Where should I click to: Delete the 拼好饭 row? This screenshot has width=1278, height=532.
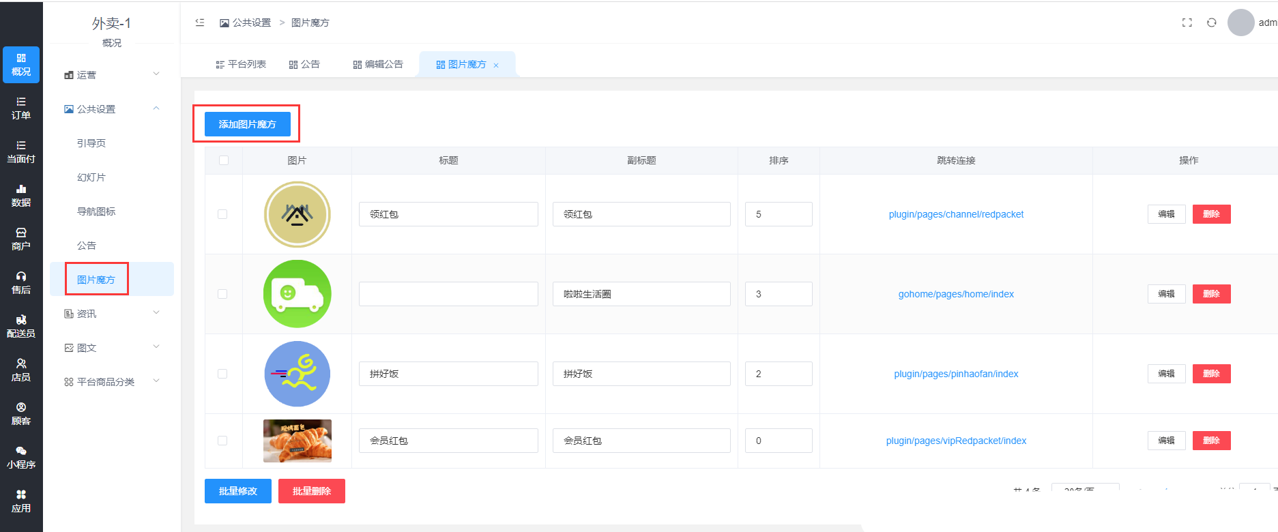click(1212, 374)
